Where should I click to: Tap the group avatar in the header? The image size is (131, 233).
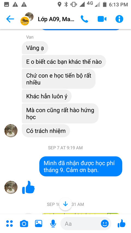click(x=27, y=19)
